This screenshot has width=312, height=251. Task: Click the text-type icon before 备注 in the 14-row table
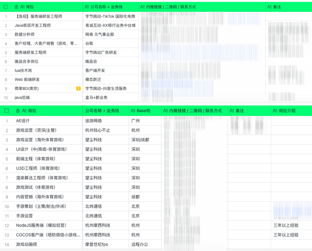[232, 111]
